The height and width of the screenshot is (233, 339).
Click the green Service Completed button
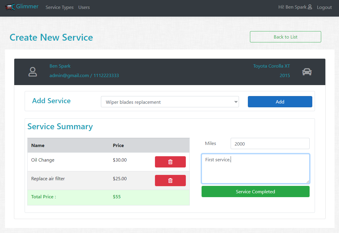point(255,192)
